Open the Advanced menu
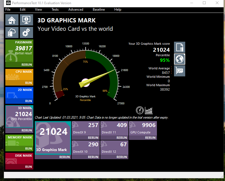This screenshot has width=225, height=181. pos(76,10)
